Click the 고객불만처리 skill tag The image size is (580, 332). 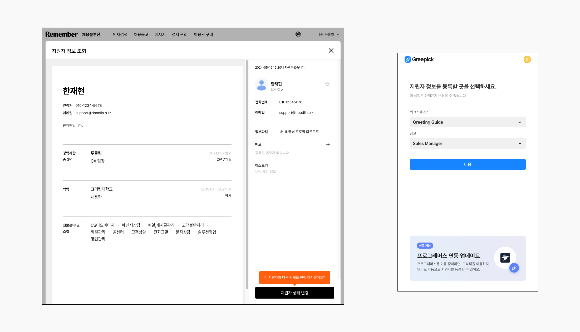click(193, 225)
